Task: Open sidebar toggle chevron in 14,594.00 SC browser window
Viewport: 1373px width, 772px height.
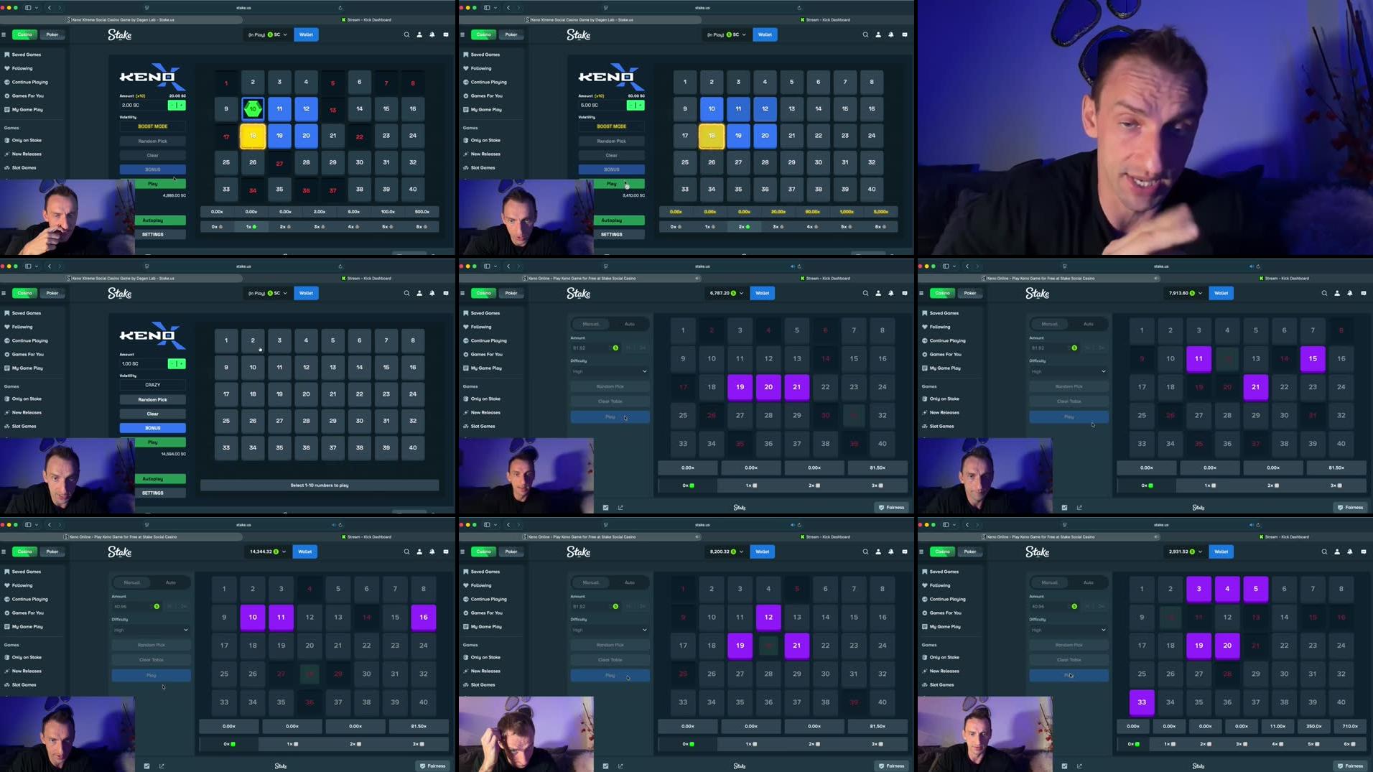Action: tap(37, 266)
